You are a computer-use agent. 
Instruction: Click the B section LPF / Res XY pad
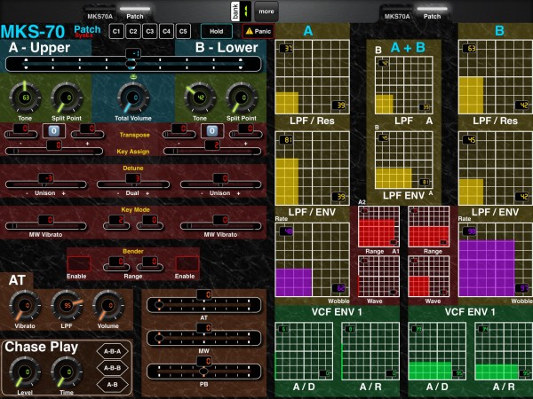coord(496,77)
